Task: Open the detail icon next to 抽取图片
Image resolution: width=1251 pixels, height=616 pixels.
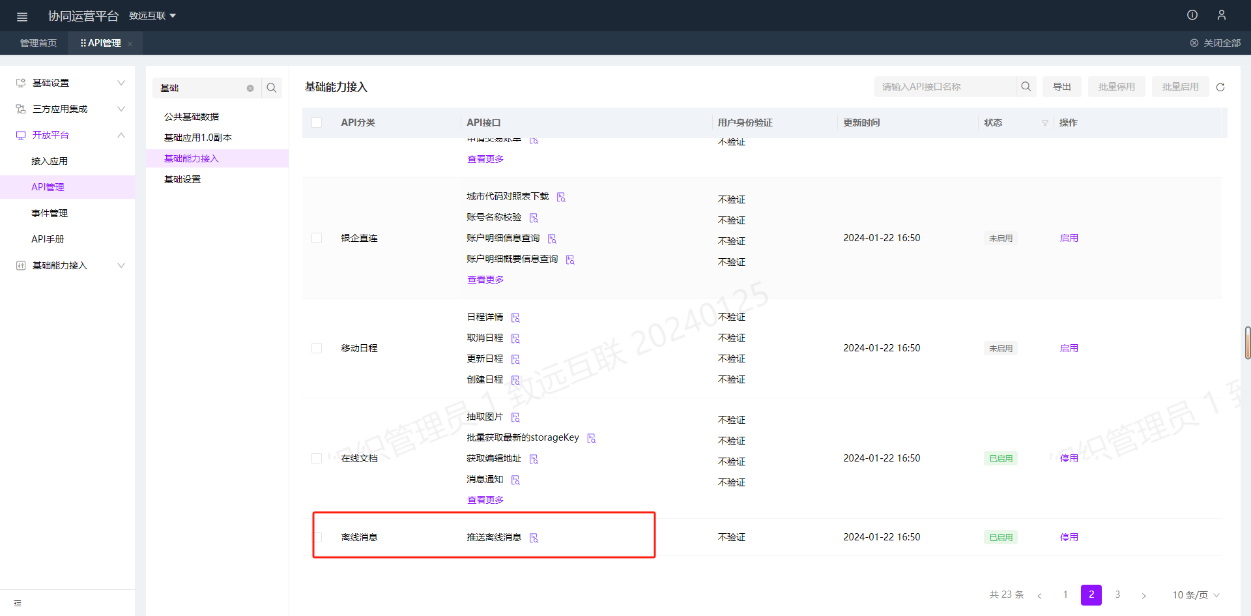Action: pyautogui.click(x=515, y=417)
